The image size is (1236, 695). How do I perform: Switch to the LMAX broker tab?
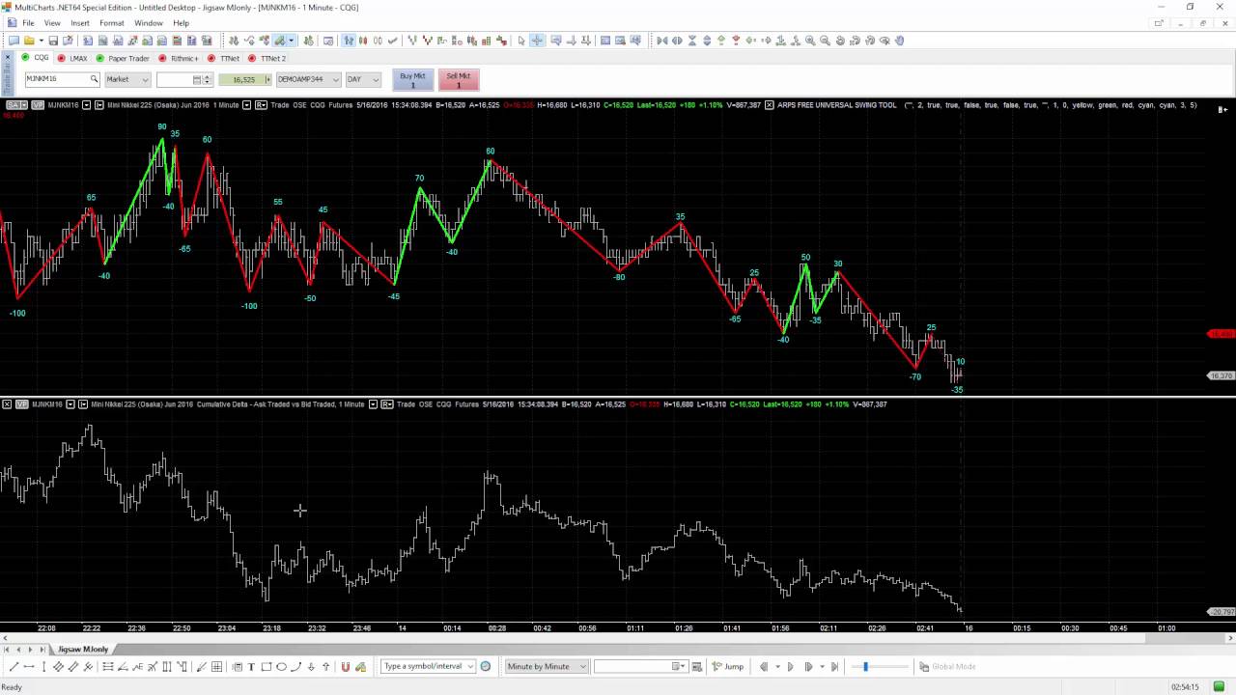[73, 58]
